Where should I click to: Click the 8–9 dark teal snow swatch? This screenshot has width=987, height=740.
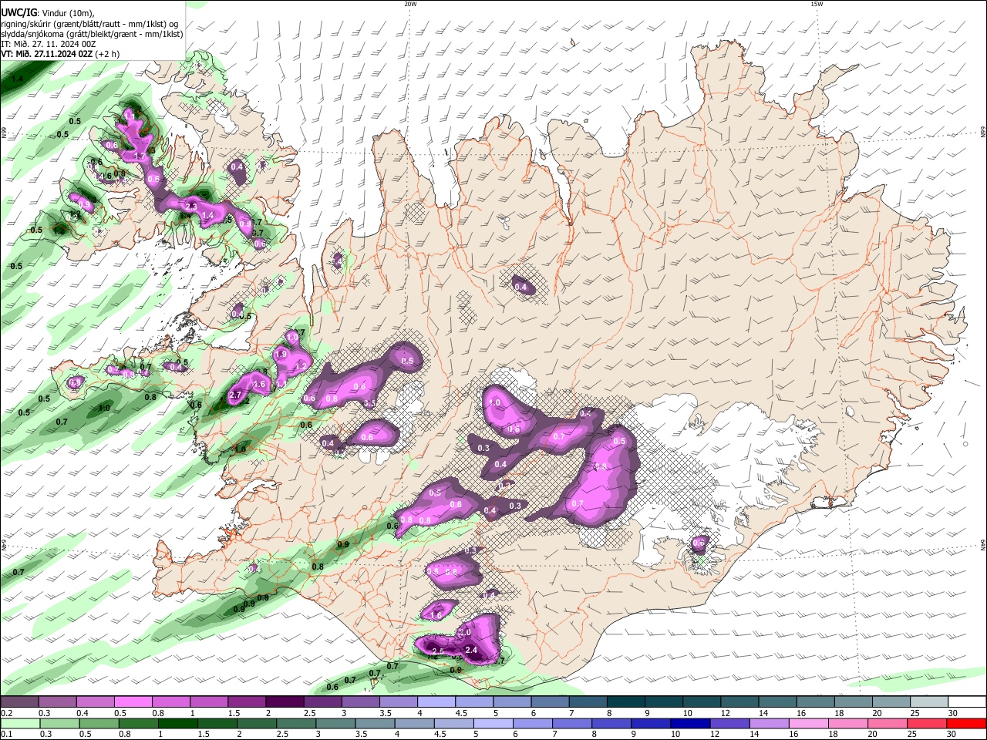625,701
